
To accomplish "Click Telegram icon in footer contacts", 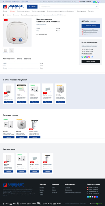I will 88,197.
